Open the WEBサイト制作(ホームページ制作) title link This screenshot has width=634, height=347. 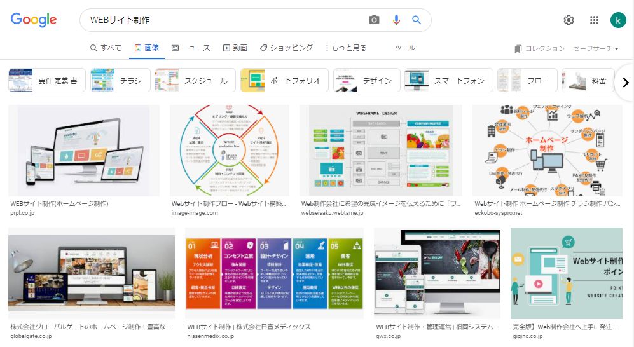(59, 203)
